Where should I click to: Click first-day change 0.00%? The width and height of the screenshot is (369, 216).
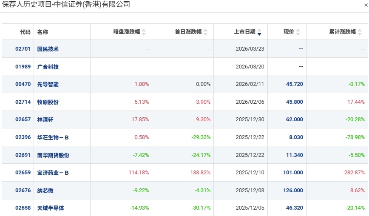tap(203, 84)
